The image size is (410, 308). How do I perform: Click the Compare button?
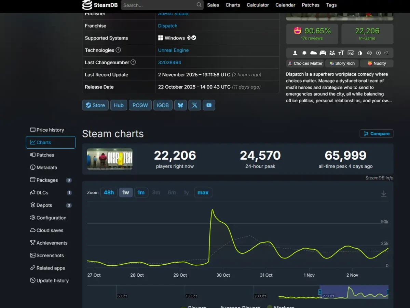pos(376,133)
